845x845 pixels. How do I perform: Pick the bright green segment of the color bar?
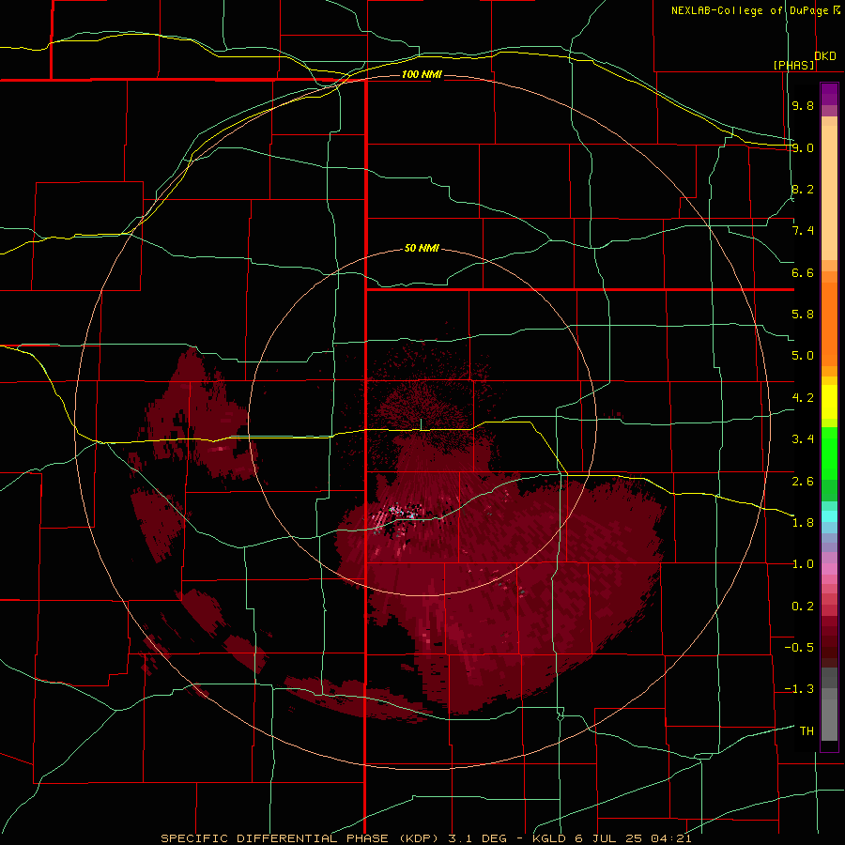(x=829, y=453)
